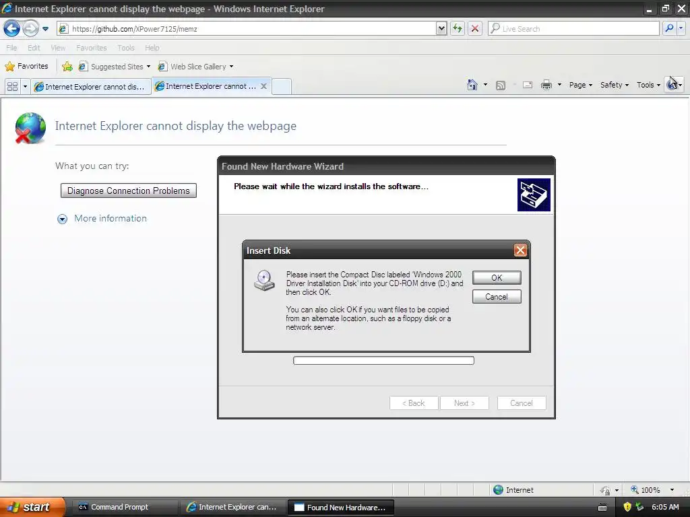Image resolution: width=690 pixels, height=517 pixels.
Task: Click the 100% zoom level button
Action: point(646,490)
